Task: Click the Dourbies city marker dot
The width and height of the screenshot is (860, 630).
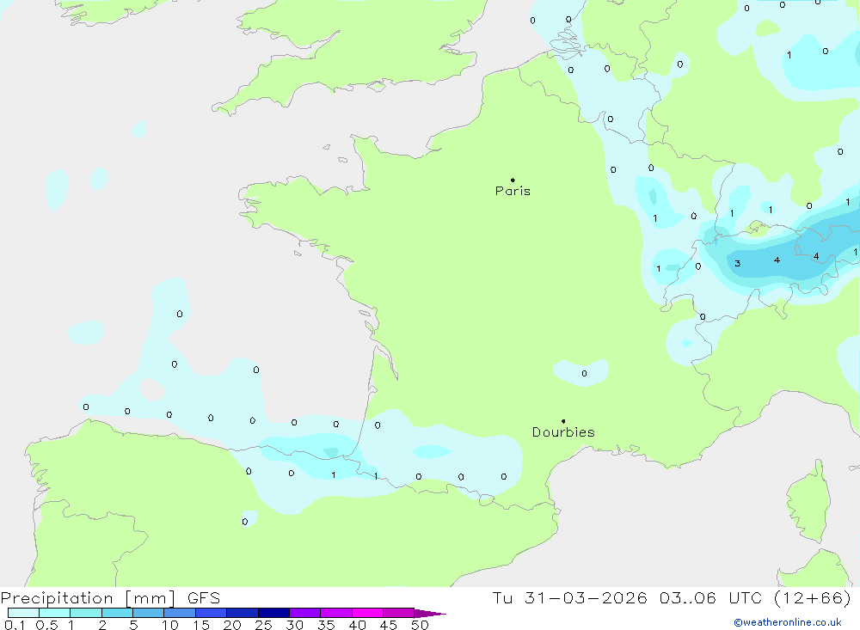Action: (563, 421)
